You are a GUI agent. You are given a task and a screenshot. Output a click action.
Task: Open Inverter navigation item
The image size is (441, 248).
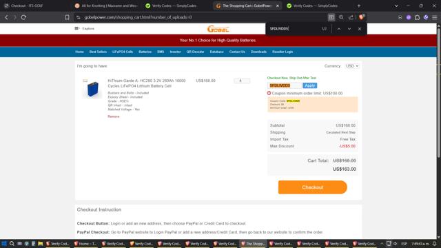175,52
